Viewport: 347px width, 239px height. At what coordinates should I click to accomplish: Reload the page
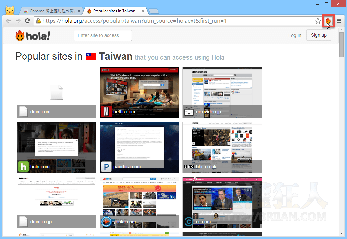click(x=28, y=21)
